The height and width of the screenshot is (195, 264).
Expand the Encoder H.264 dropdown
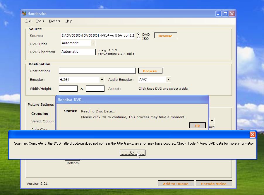102,80
